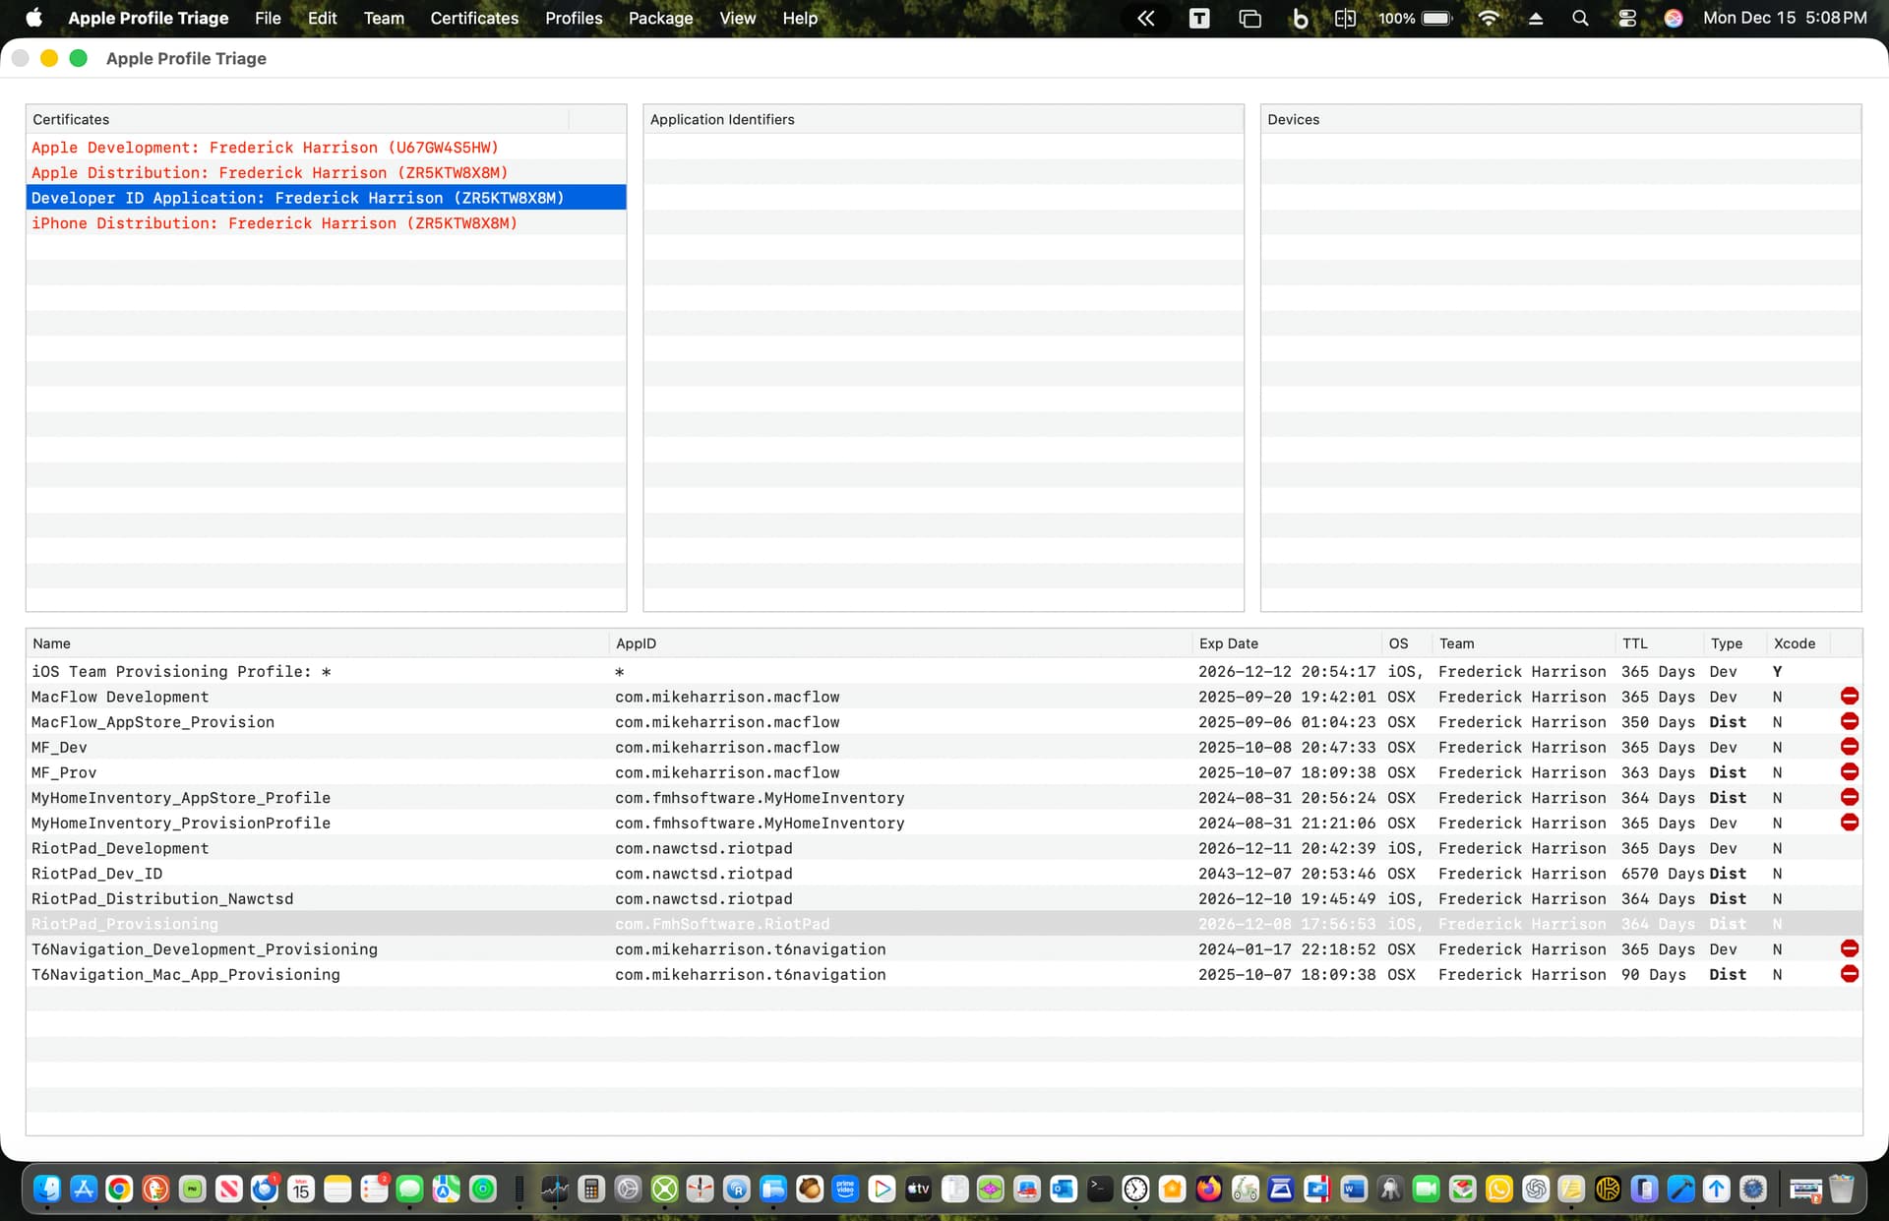
Task: Select the RiotPad_Dev_ID profile row
Action: (96, 874)
